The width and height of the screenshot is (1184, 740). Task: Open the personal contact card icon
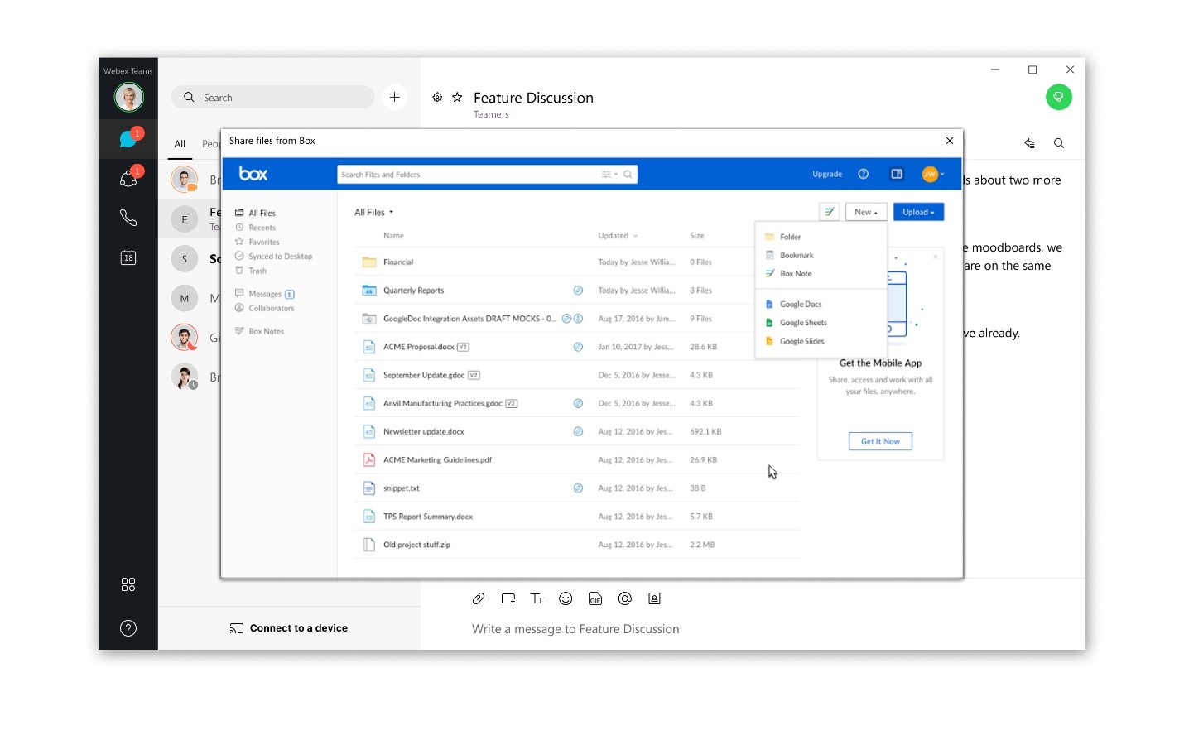[654, 598]
